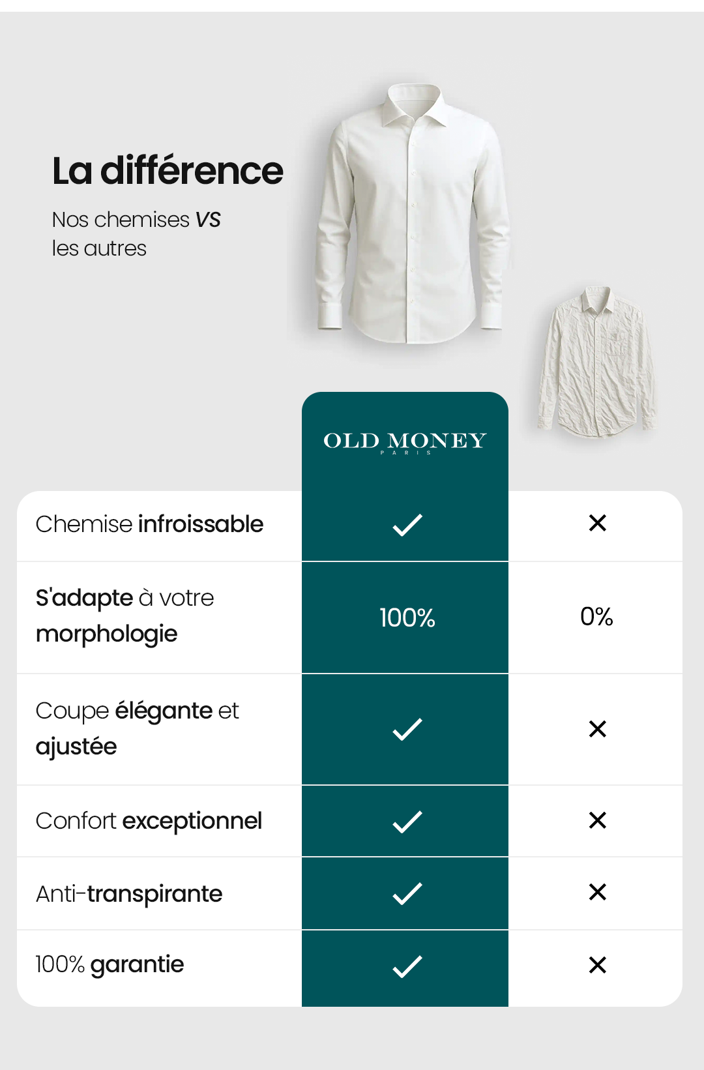
Task: Click the La différence heading
Action: click(168, 171)
